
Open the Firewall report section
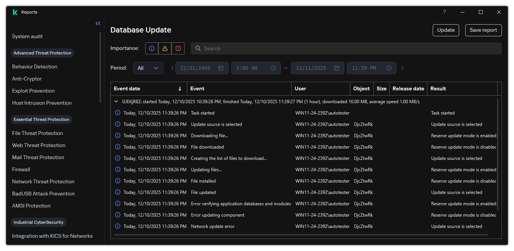coord(21,169)
